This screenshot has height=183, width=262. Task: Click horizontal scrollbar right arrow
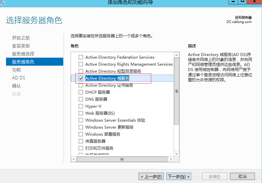[x=171, y=159]
